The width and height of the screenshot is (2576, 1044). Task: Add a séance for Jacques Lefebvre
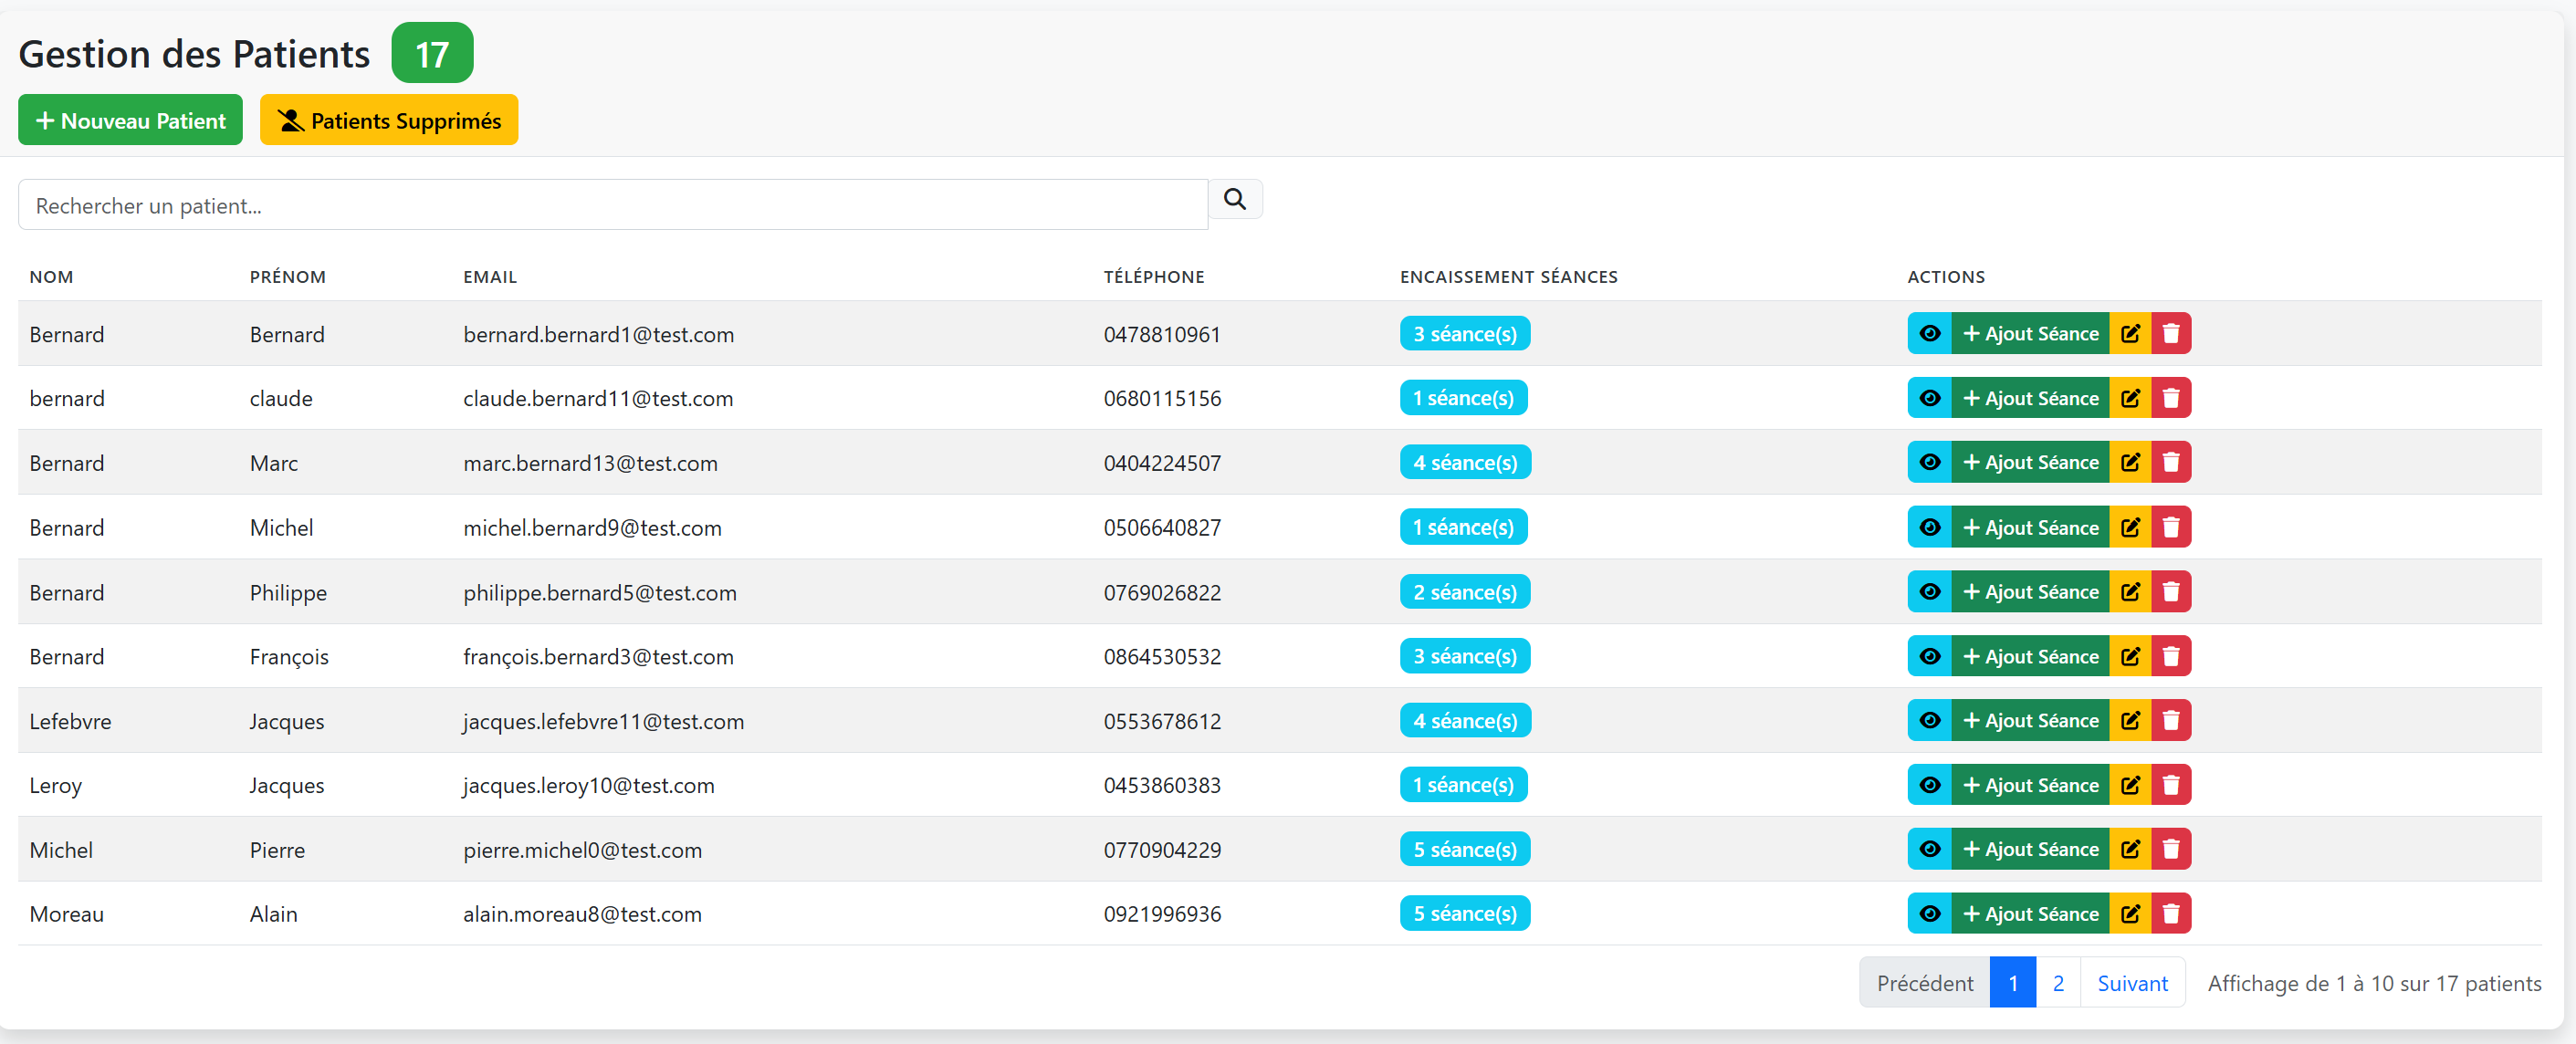pos(2030,721)
